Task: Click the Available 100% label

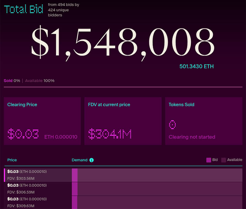Action: 40,81
